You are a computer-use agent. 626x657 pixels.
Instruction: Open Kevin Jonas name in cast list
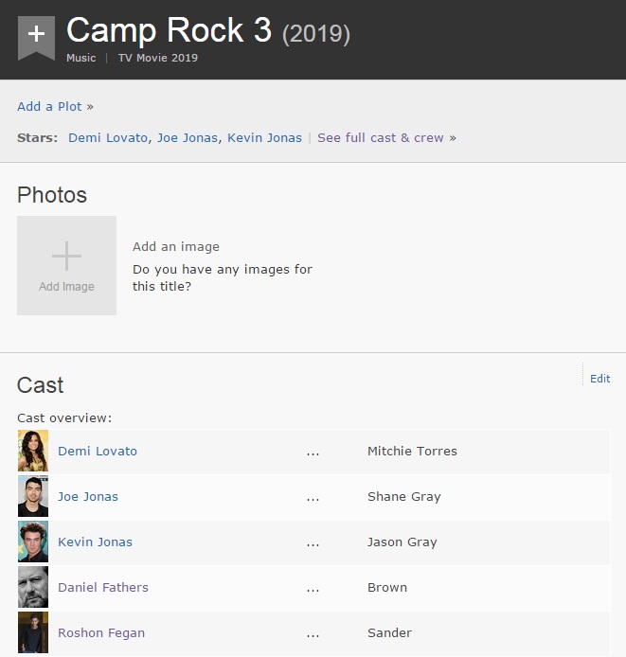(95, 542)
